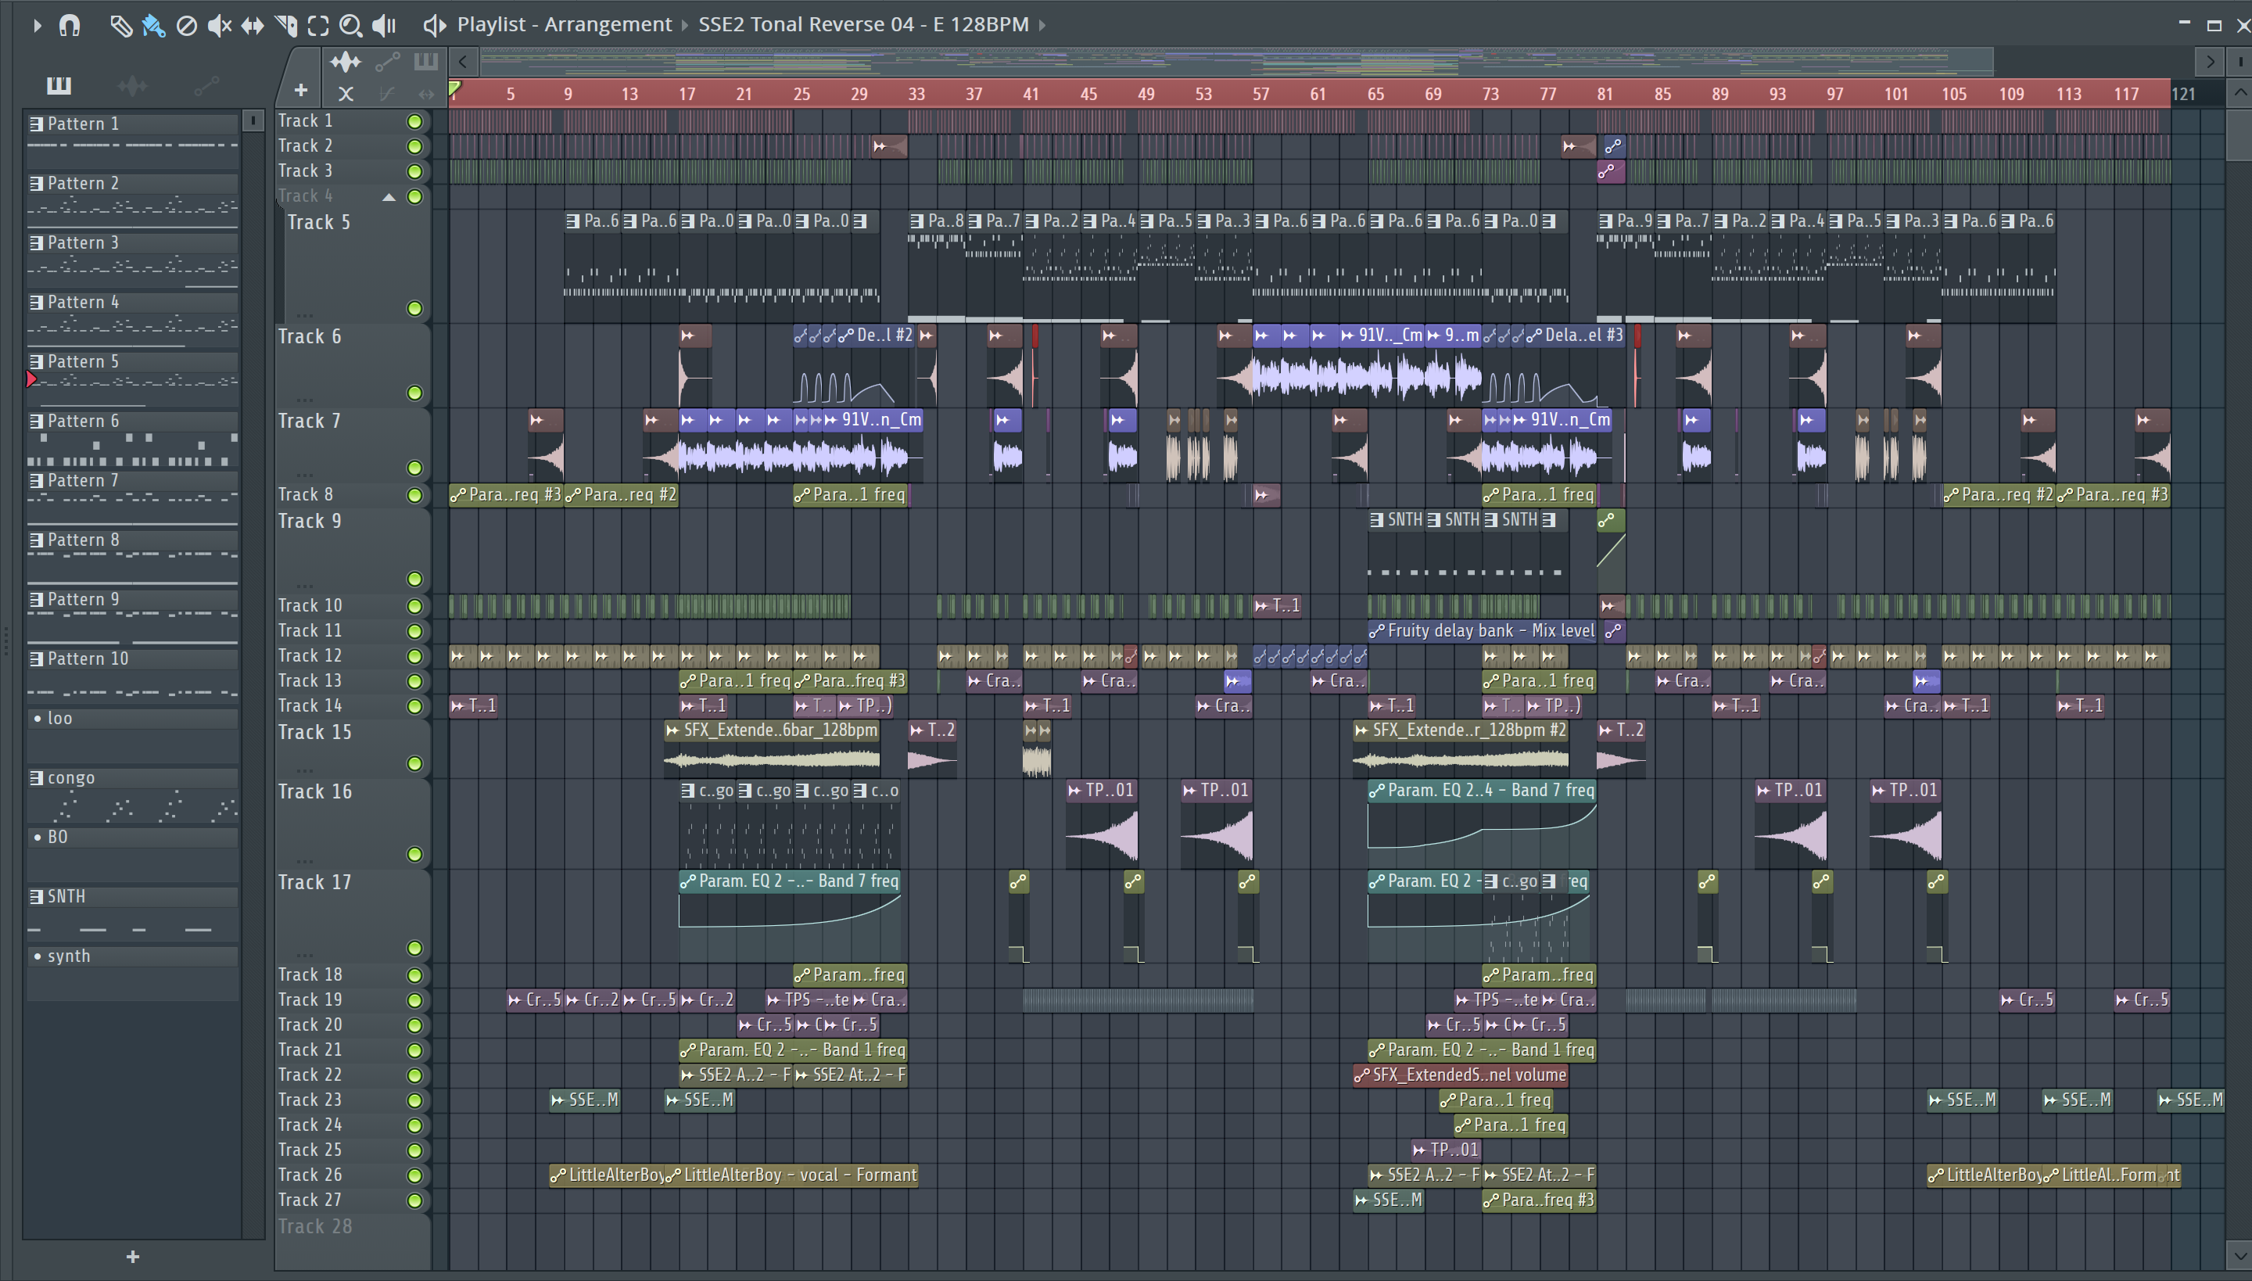Show patterns tab in the picker panel
Viewport: 2252px width, 1281px height.
tap(59, 85)
